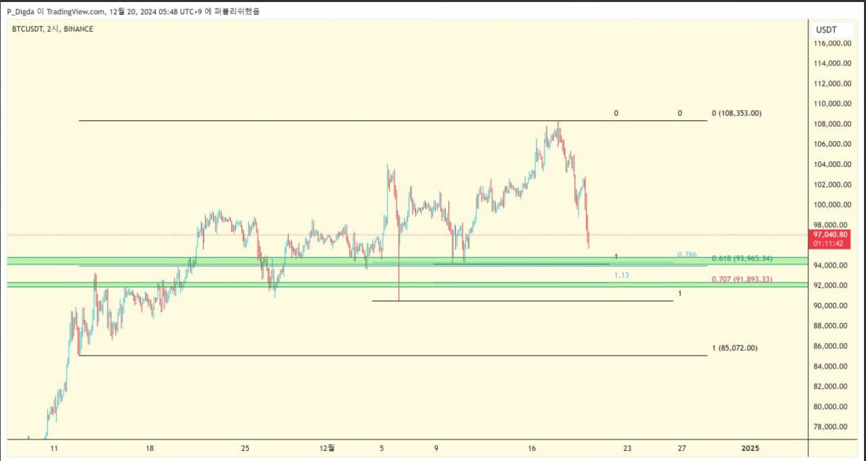Open the USDT currency selector on price axis
Image resolution: width=866 pixels, height=461 pixels.
[x=825, y=30]
